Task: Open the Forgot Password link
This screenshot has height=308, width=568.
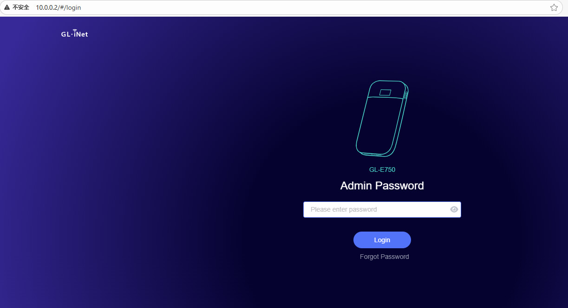Action: click(x=385, y=257)
